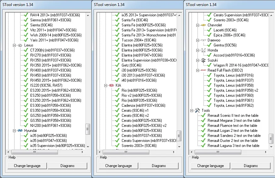Click the green check beside NX200
The height and width of the screenshot is (178, 275).
pyautogui.click(x=26, y=126)
